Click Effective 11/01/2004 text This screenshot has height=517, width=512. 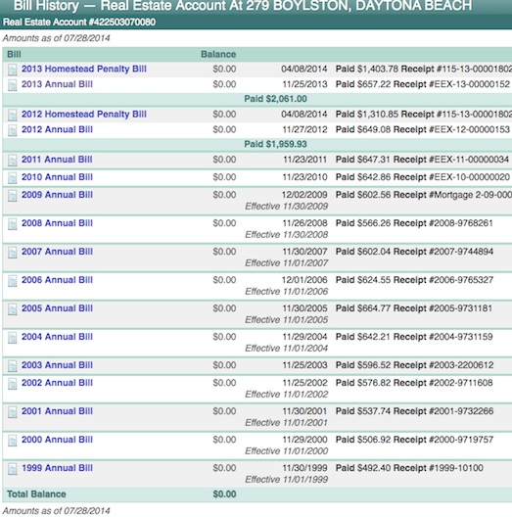click(286, 349)
